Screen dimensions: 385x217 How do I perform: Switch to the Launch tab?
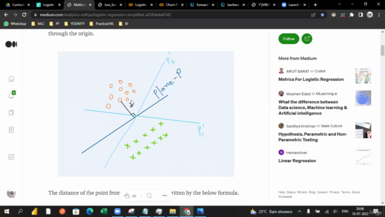coord(294,5)
